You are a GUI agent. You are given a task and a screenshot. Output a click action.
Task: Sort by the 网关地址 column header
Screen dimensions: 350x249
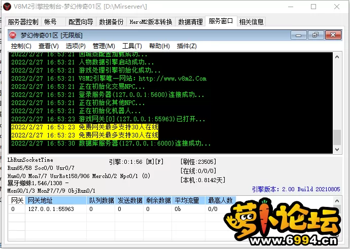[x=56, y=200]
